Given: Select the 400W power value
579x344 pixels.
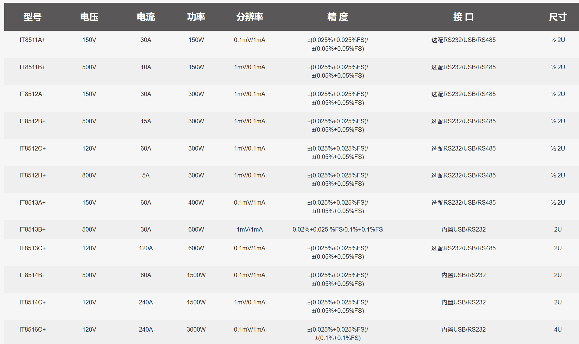Looking at the screenshot, I should [x=196, y=203].
